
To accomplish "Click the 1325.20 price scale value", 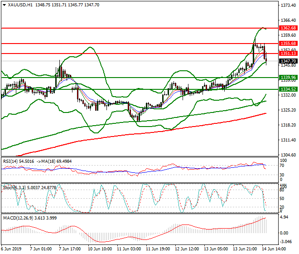I will 288,110.
